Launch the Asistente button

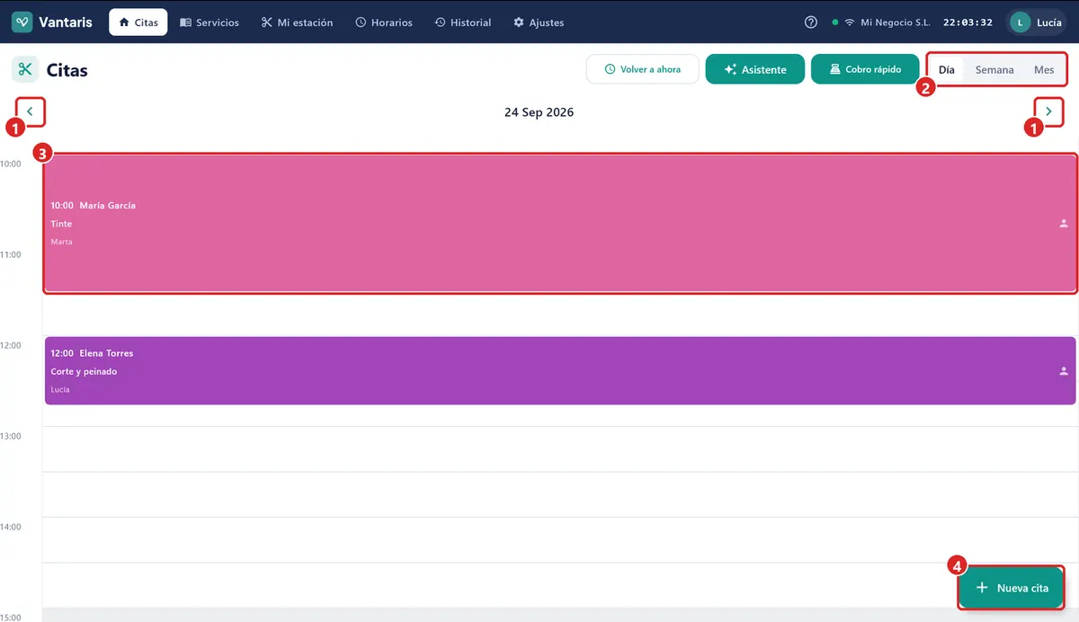(755, 69)
